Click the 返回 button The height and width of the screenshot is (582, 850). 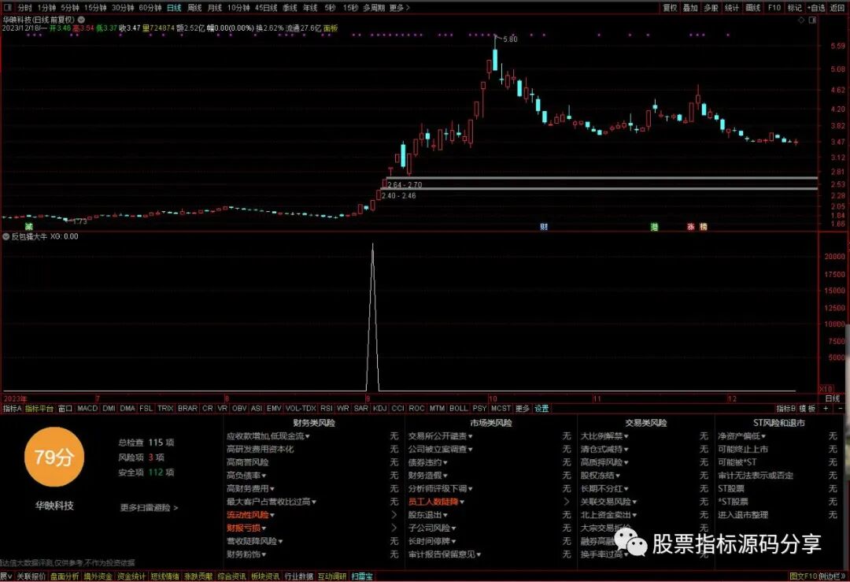pos(837,8)
